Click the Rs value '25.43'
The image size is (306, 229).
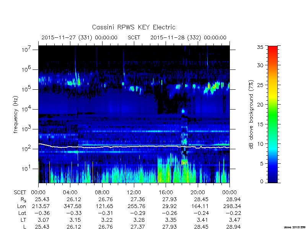[x=42, y=199]
